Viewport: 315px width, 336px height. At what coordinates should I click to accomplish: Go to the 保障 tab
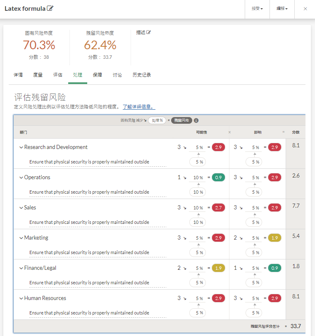point(97,75)
